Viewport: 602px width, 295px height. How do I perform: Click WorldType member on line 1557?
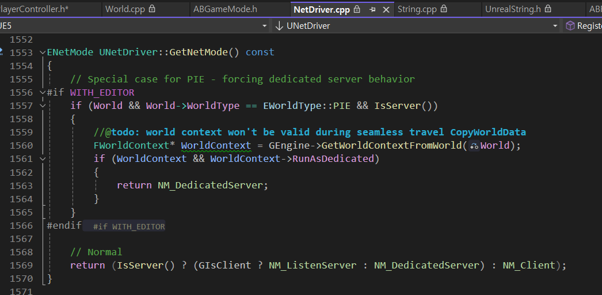(x=213, y=105)
